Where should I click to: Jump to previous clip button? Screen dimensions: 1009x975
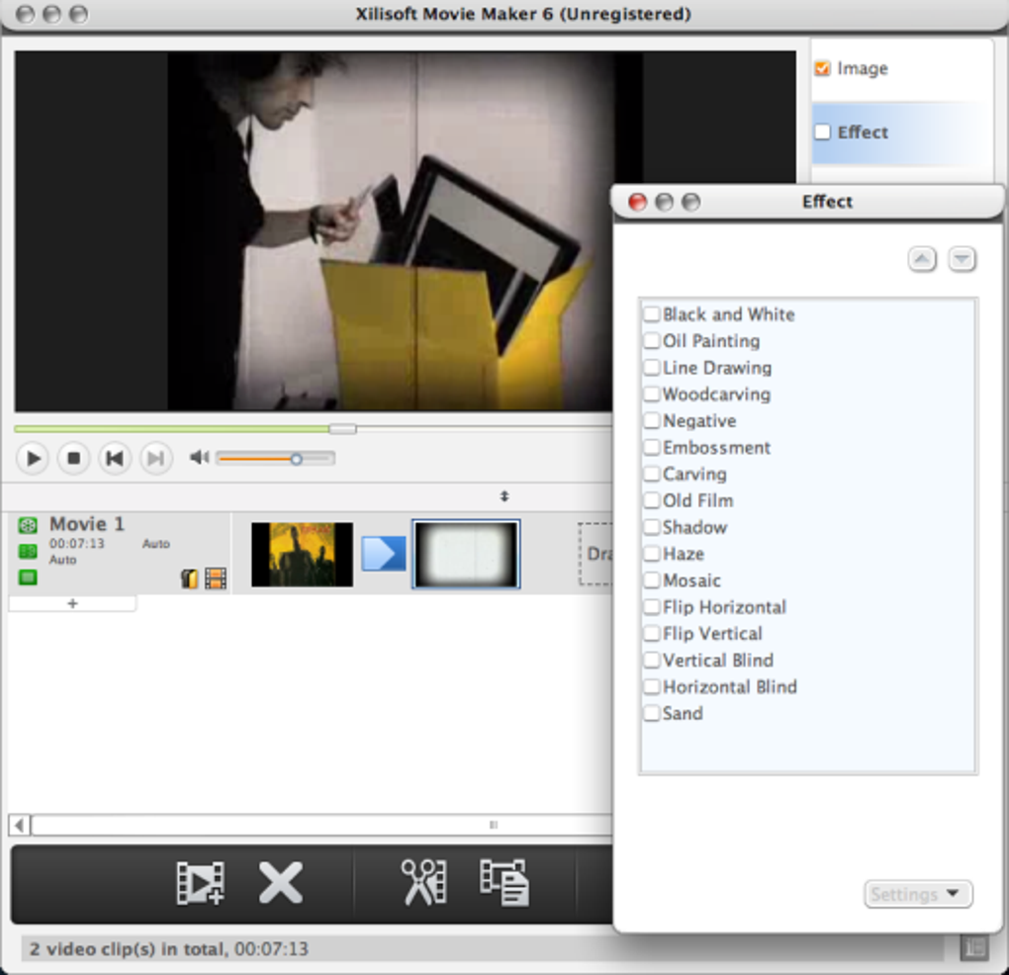115,459
